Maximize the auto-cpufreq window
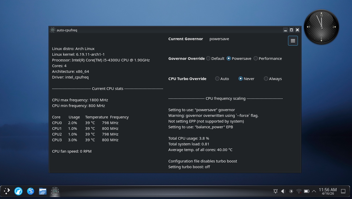Viewport: 352px width, 199px height. [291, 30]
